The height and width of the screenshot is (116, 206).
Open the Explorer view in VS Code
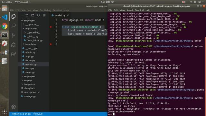pos(14,16)
